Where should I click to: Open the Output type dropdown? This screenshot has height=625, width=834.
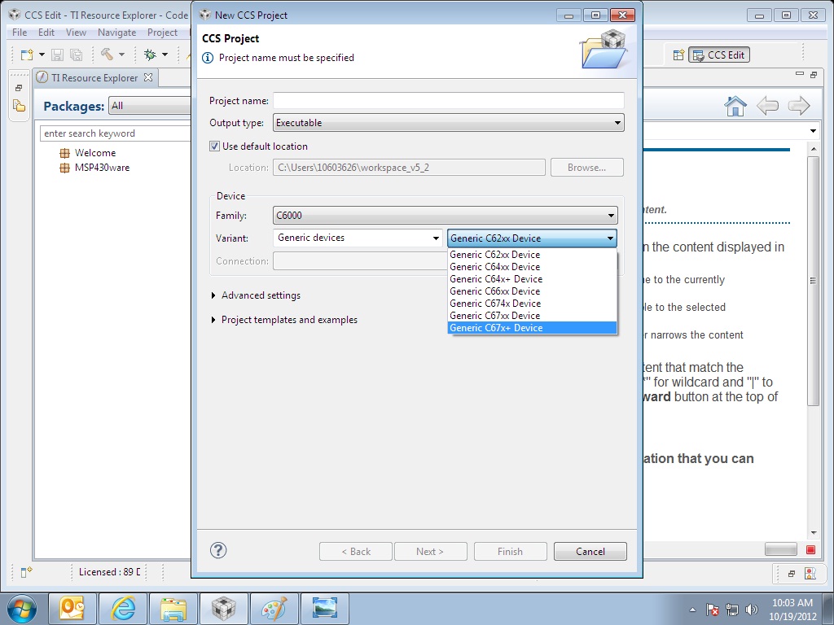pyautogui.click(x=449, y=123)
